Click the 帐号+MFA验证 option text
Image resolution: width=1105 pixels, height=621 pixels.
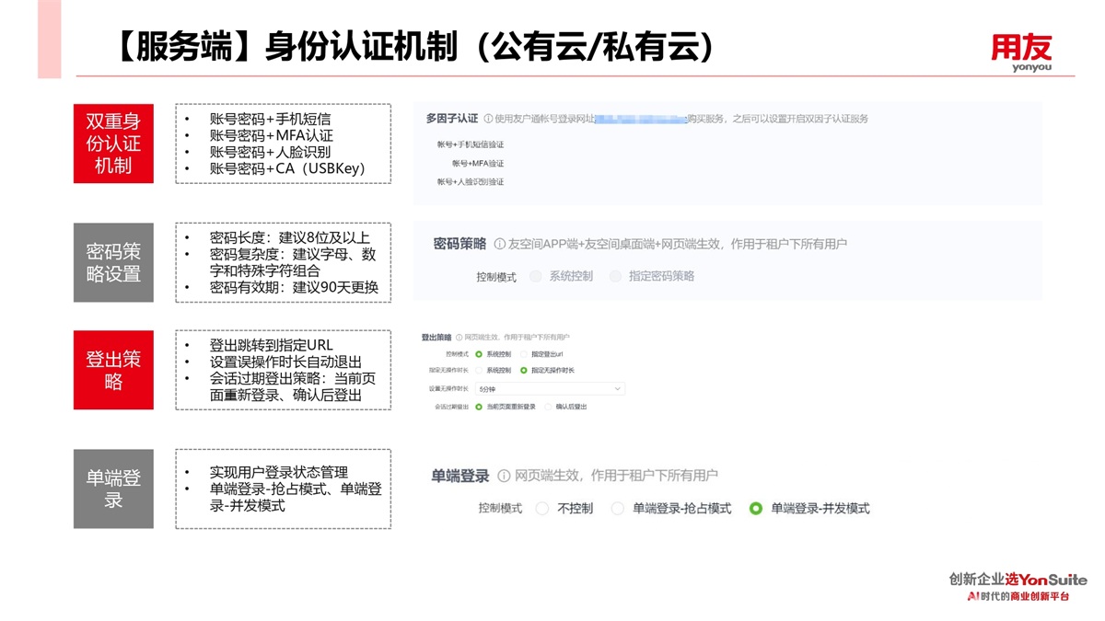point(477,163)
